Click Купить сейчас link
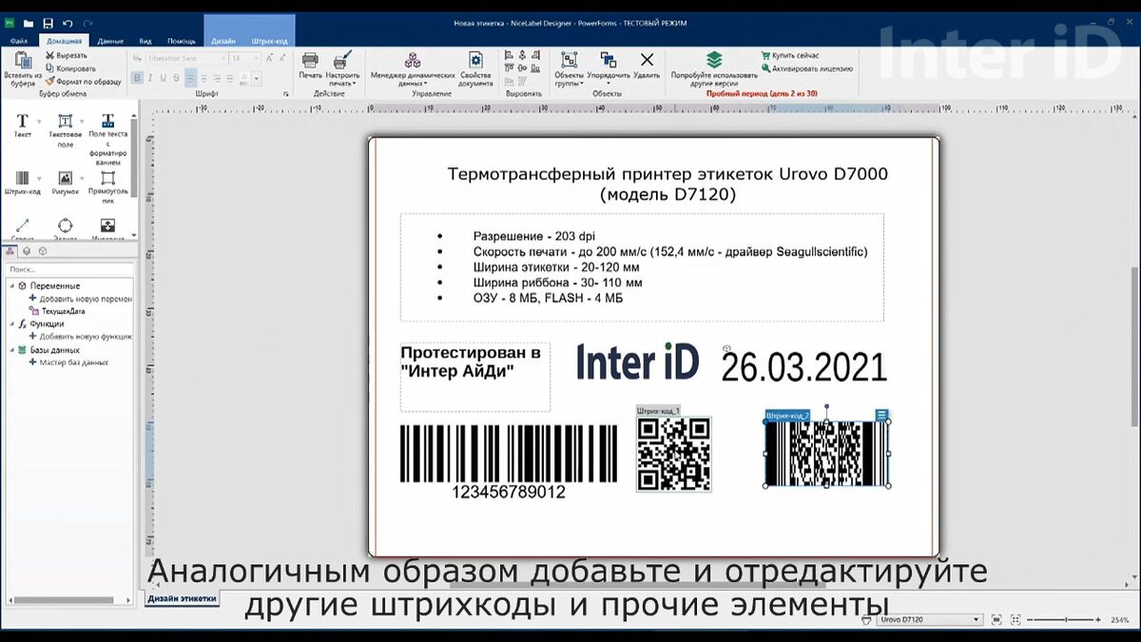The width and height of the screenshot is (1141, 642). pos(792,56)
